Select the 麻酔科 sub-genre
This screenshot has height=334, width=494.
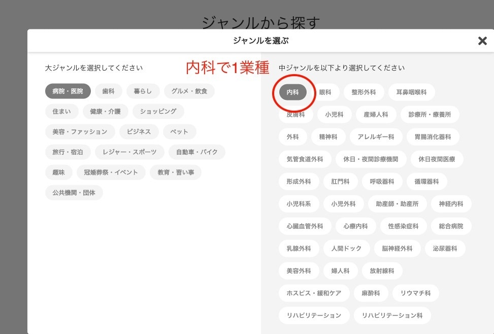click(371, 293)
